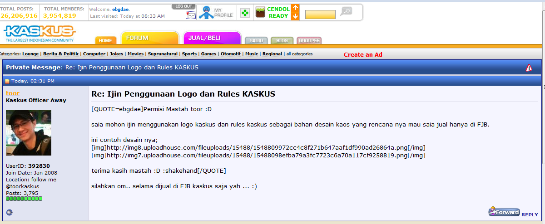The image size is (545, 224).
Task: Open the Games category
Action: point(208,54)
